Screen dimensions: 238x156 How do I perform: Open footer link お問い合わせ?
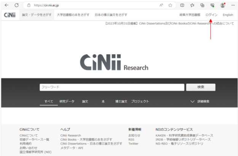pos(29,148)
